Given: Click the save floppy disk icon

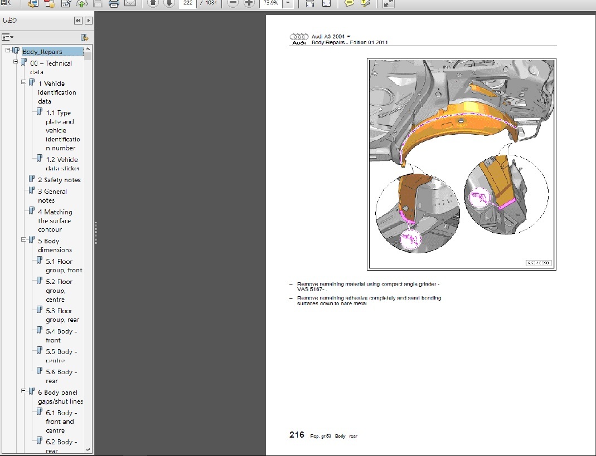Looking at the screenshot, I should [x=98, y=3].
